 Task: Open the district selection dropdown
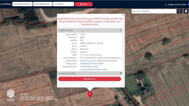point(43,4)
